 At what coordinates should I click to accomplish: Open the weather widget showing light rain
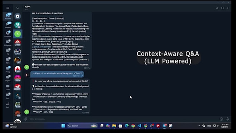[x=11, y=126]
